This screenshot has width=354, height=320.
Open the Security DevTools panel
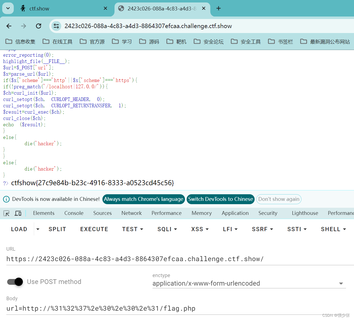[x=268, y=213]
